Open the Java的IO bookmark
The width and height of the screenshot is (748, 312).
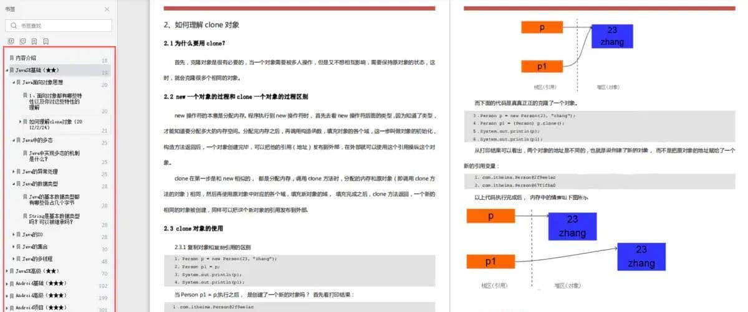pos(32,234)
